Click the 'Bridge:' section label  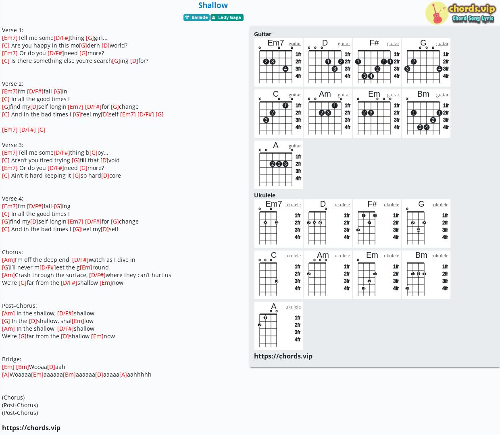(x=12, y=359)
